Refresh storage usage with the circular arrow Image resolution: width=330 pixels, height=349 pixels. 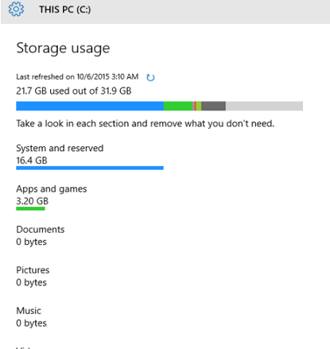(150, 77)
